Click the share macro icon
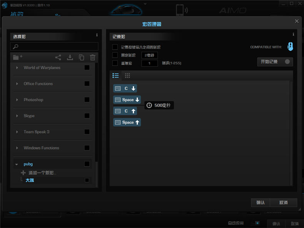Image resolution: width=304 pixels, height=228 pixels. pos(58,57)
